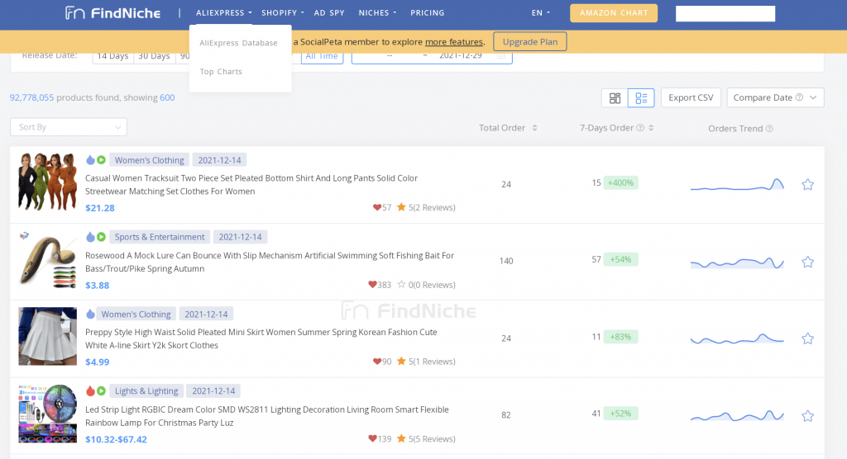847x459 pixels.
Task: Click heart icon with 383 likes
Action: tap(372, 285)
